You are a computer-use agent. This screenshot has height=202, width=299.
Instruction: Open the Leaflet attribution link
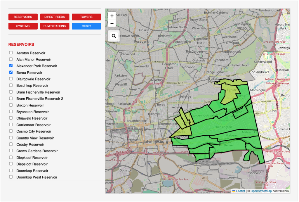click(x=240, y=191)
